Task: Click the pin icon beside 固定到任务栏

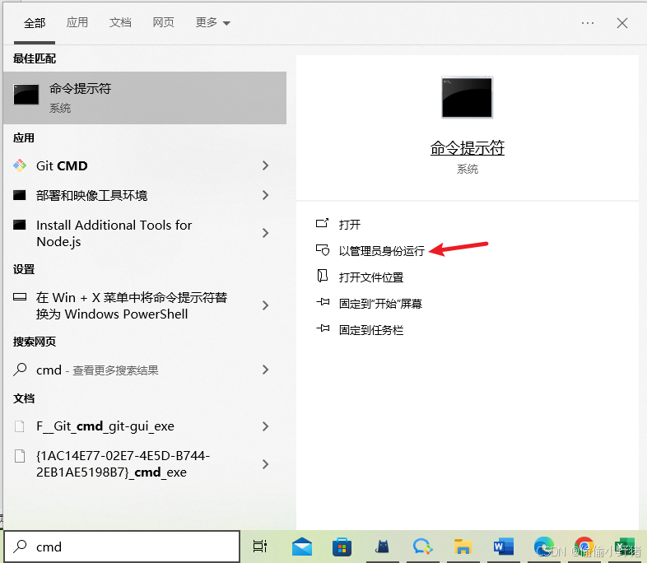Action: [x=323, y=328]
